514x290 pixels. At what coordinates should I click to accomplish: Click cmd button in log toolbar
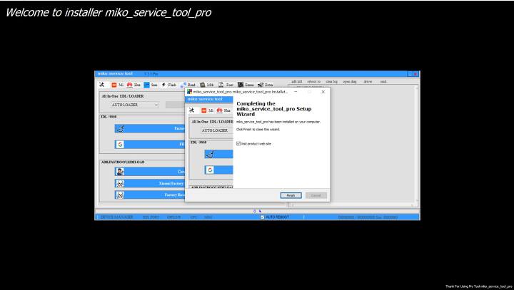click(x=383, y=81)
